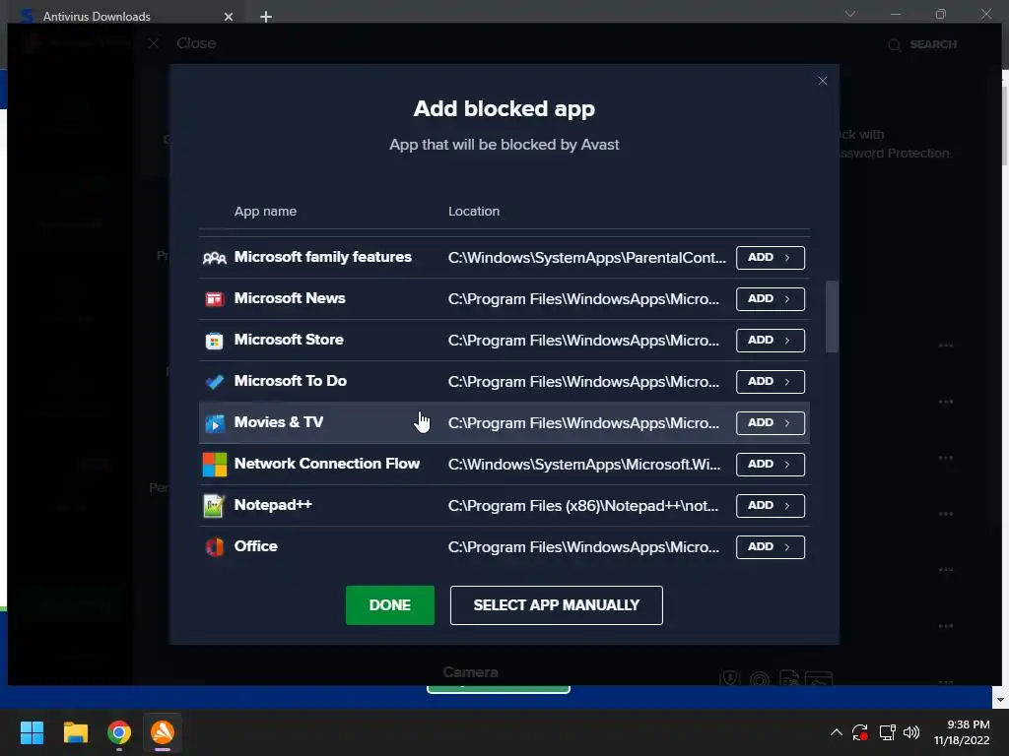Open the clock showing 9:38 PM
Image resolution: width=1009 pixels, height=756 pixels.
pyautogui.click(x=962, y=732)
